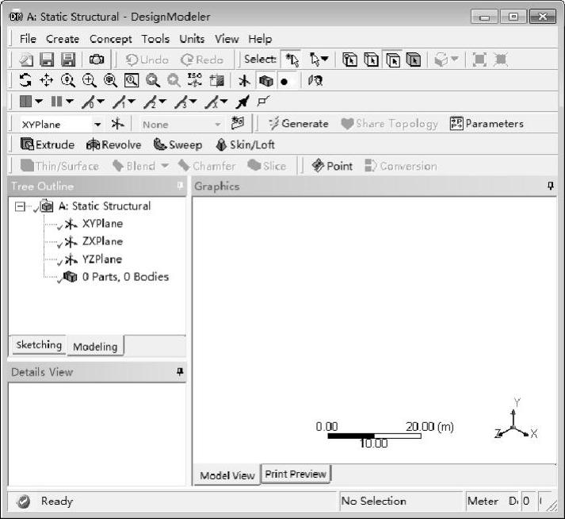
Task: Click the New Sketch icon
Action: click(238, 124)
